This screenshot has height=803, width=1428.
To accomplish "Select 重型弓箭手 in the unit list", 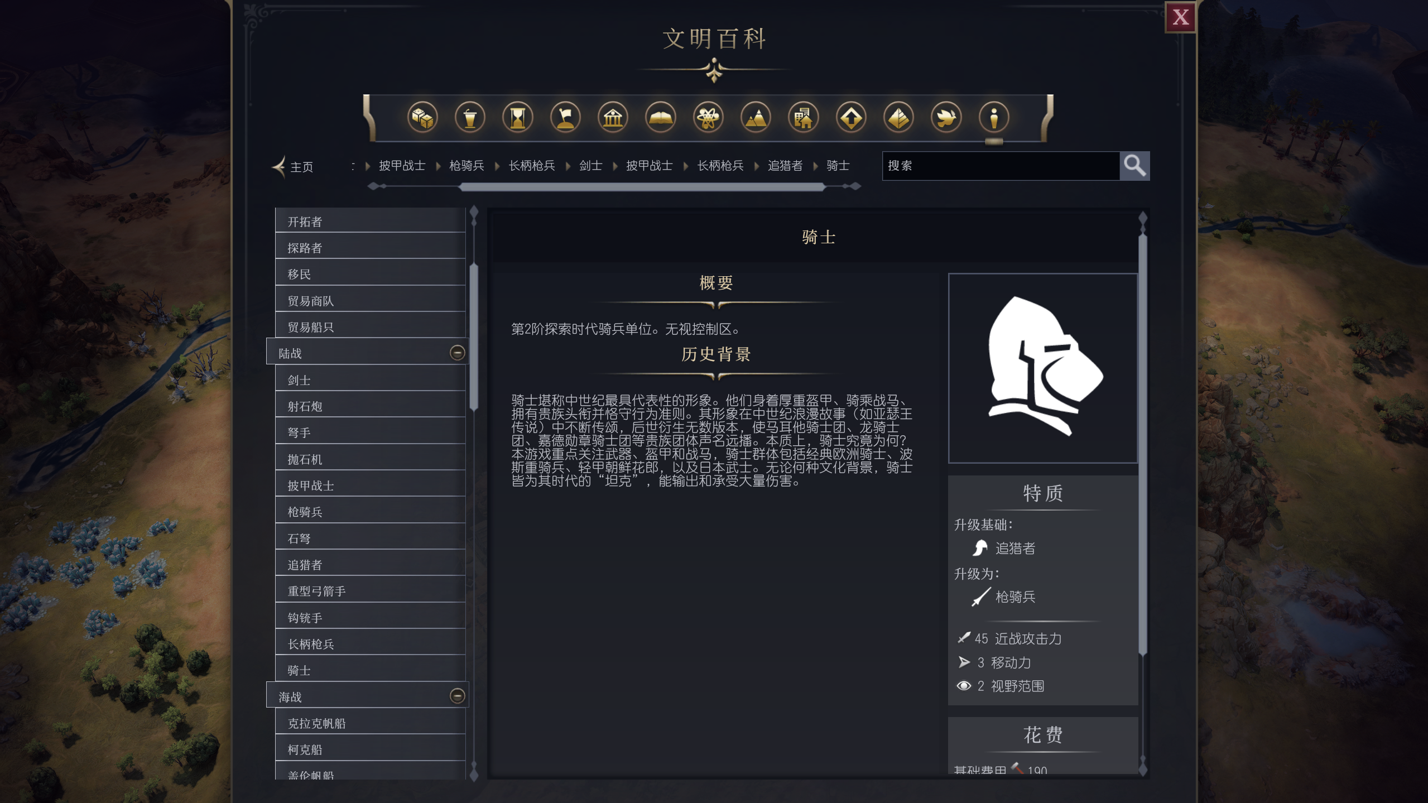I will click(370, 590).
